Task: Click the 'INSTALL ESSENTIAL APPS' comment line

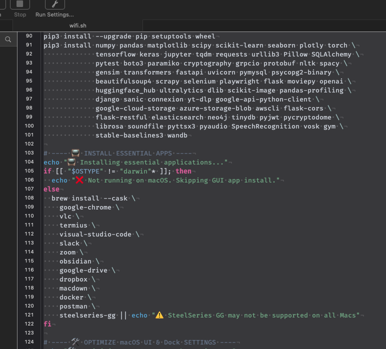Action: point(120,153)
